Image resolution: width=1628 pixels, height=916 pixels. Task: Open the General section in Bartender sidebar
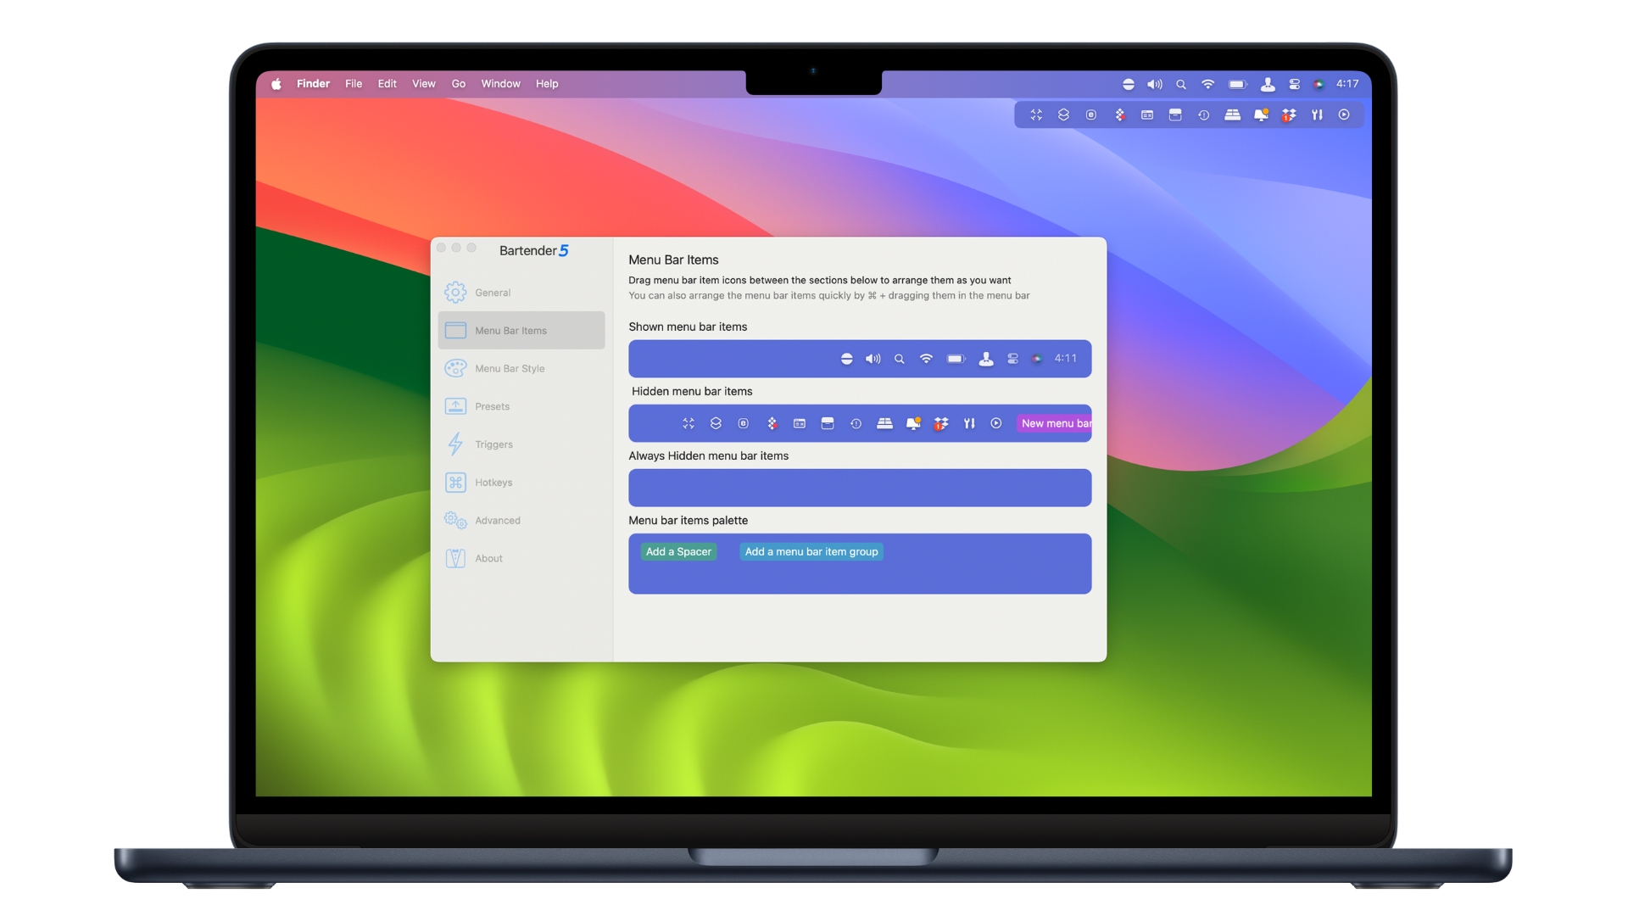tap(521, 293)
